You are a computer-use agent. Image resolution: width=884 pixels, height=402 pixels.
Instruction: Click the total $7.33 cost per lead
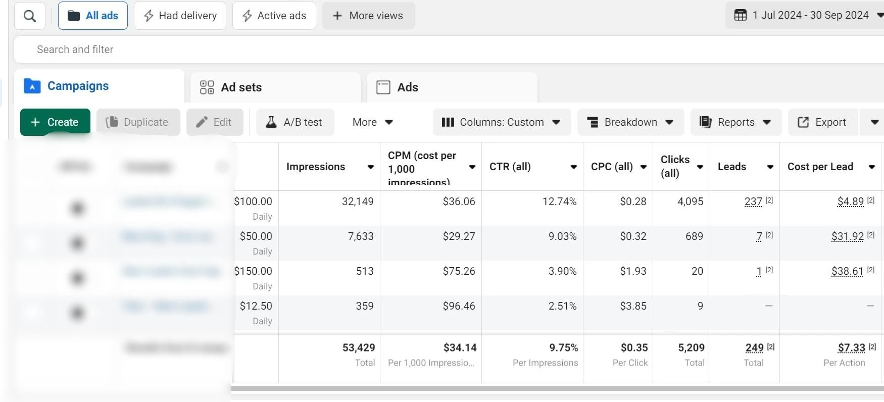852,348
